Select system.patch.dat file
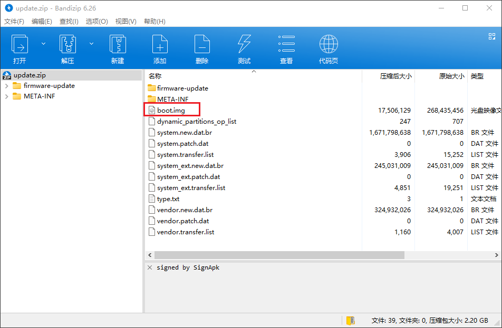 179,144
